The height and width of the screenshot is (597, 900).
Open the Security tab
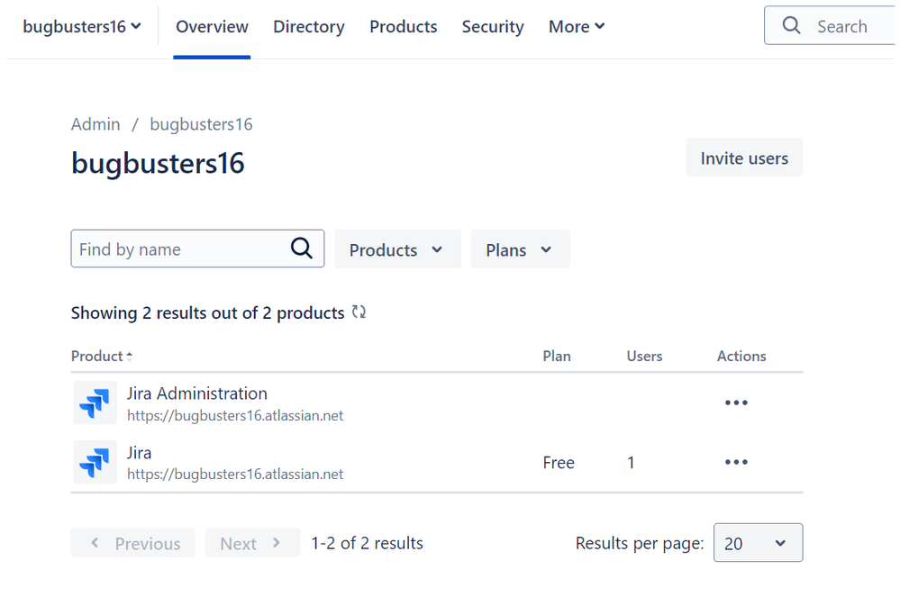493,26
